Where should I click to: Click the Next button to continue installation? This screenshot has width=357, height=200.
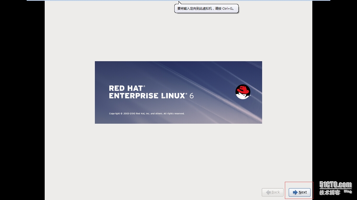300,192
